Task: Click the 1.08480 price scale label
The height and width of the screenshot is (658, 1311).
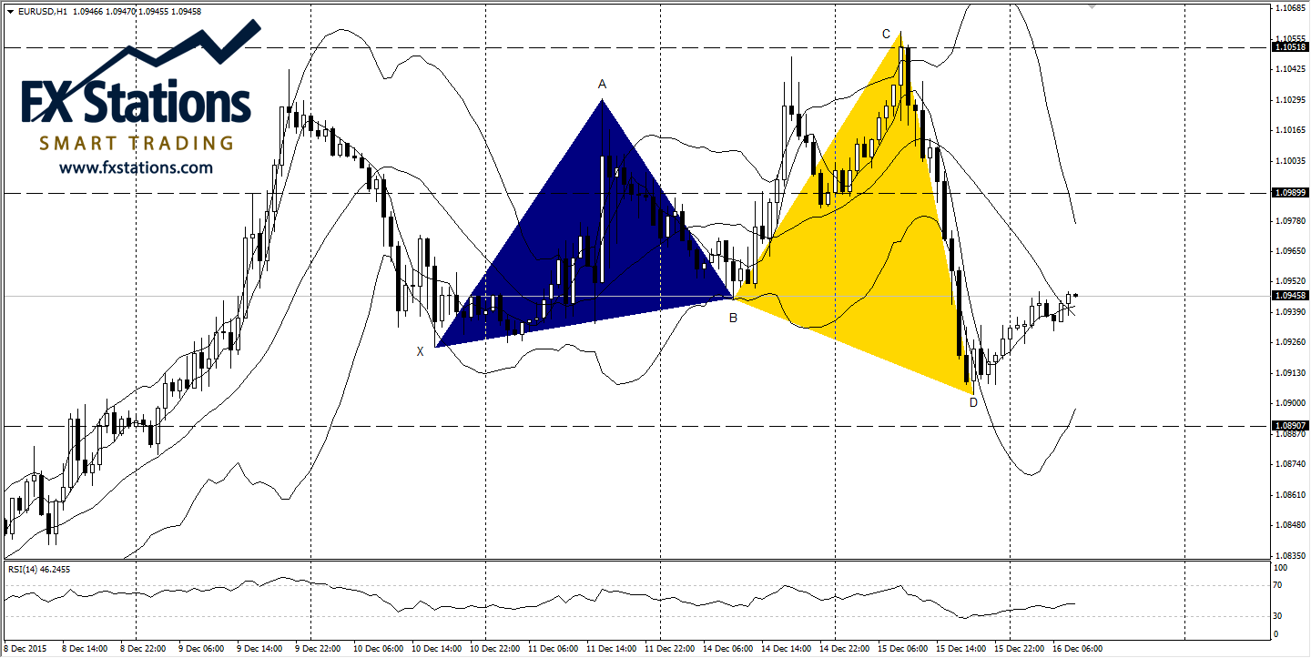Action: (x=1290, y=525)
